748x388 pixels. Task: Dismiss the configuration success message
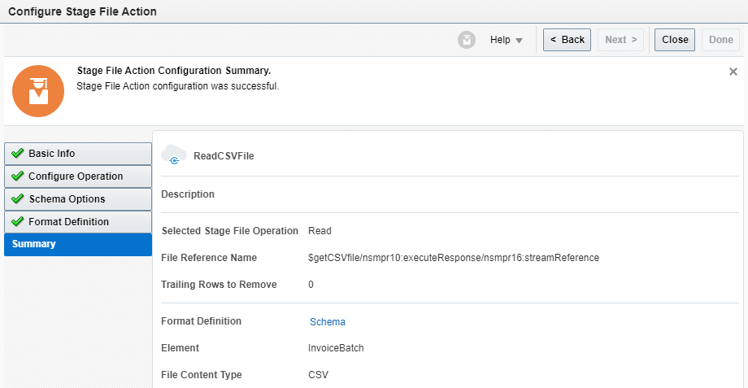click(733, 72)
